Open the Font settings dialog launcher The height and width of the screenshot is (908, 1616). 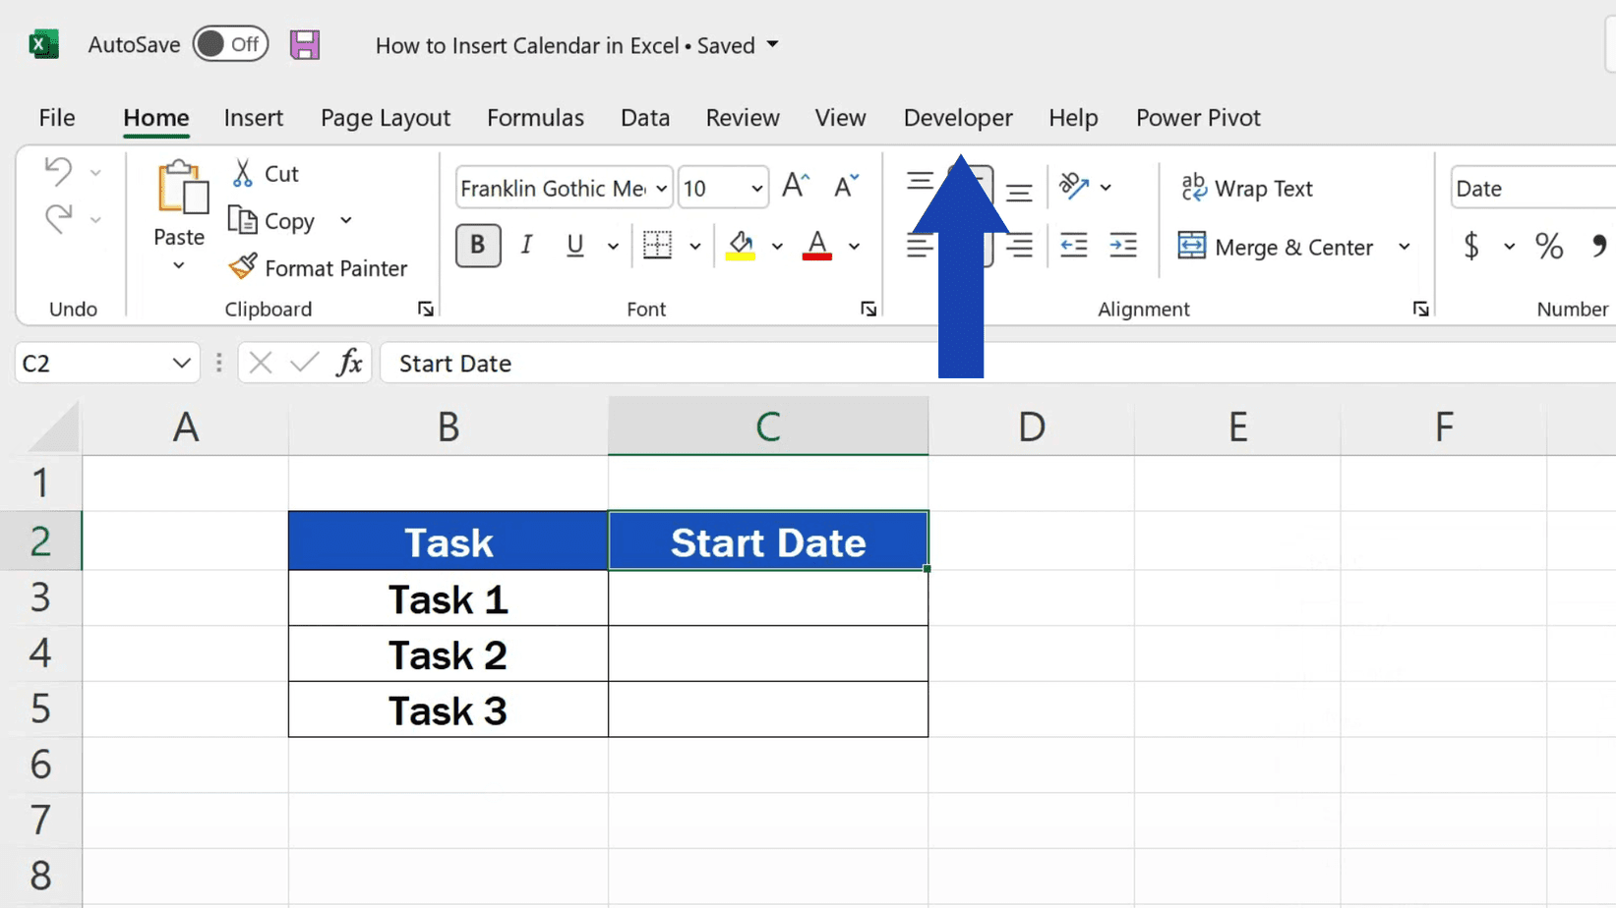tap(868, 309)
